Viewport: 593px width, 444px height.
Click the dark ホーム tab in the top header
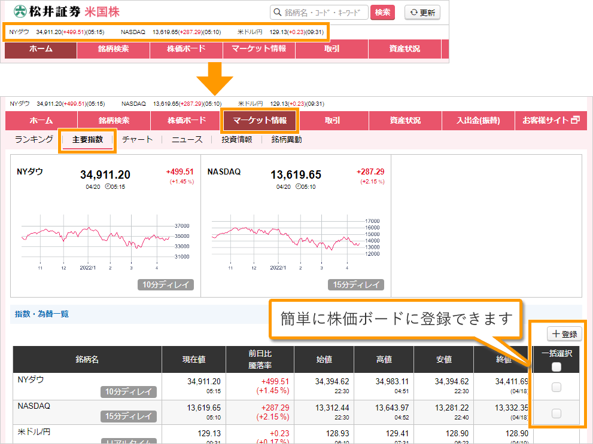coord(41,49)
